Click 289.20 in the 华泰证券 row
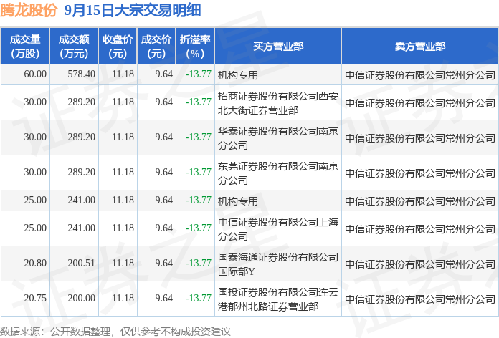 tap(82, 137)
